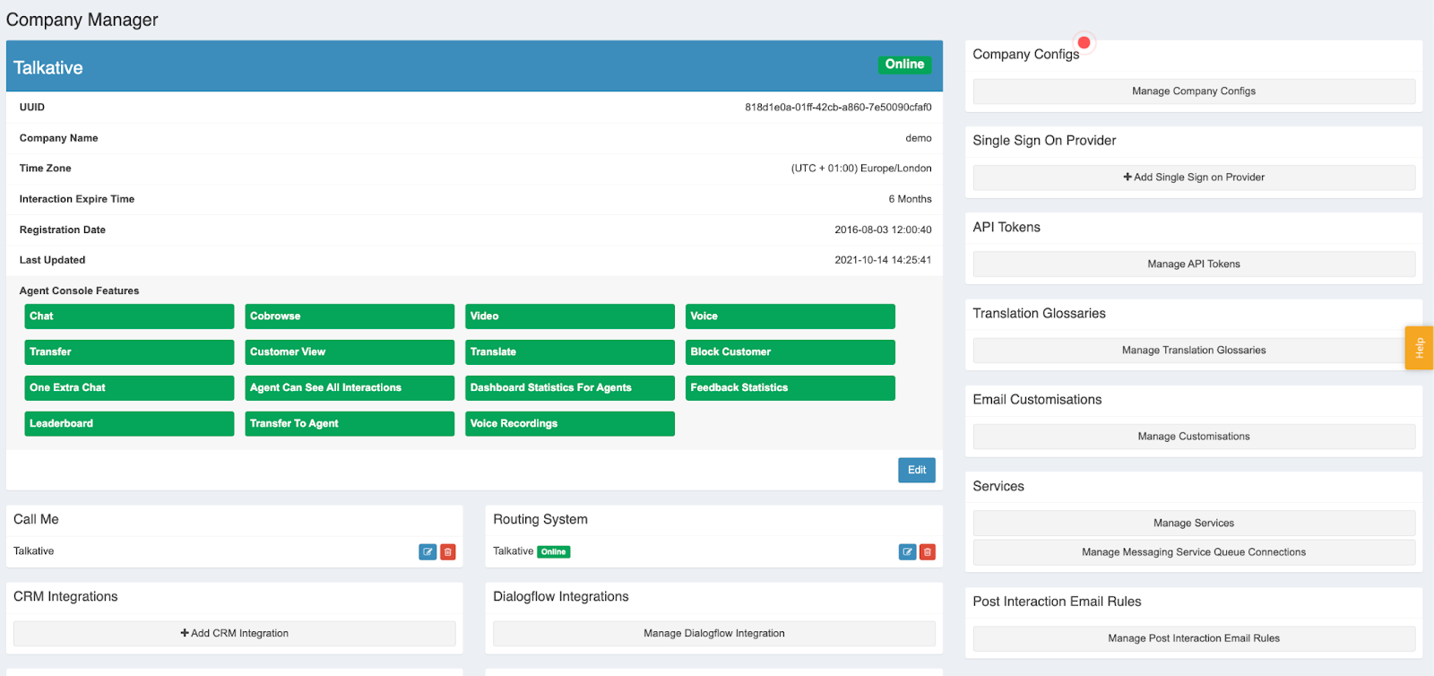Click the Talkative header title
This screenshot has height=676, width=1434.
click(x=48, y=68)
